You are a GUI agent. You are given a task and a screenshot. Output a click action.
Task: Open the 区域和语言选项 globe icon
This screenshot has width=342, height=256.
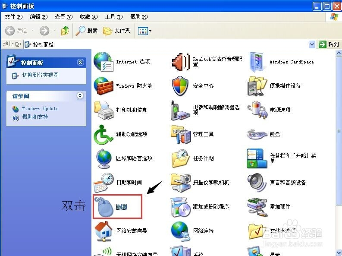click(104, 159)
